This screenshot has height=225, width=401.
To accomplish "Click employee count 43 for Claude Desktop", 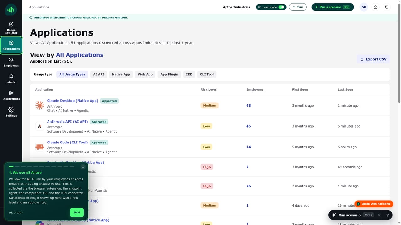I will point(248,106).
